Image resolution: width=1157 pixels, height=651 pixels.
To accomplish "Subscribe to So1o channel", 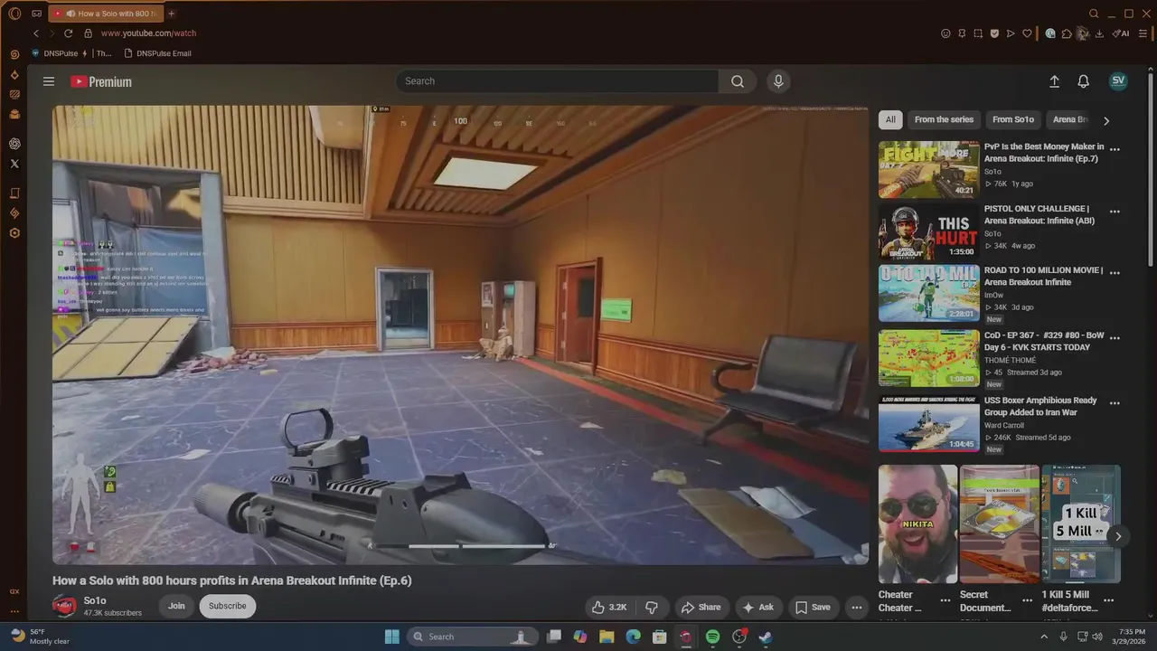I will (x=228, y=606).
